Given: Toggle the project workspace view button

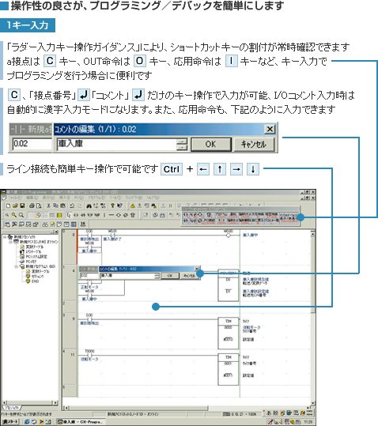Looking at the screenshot, I should coord(7,224).
